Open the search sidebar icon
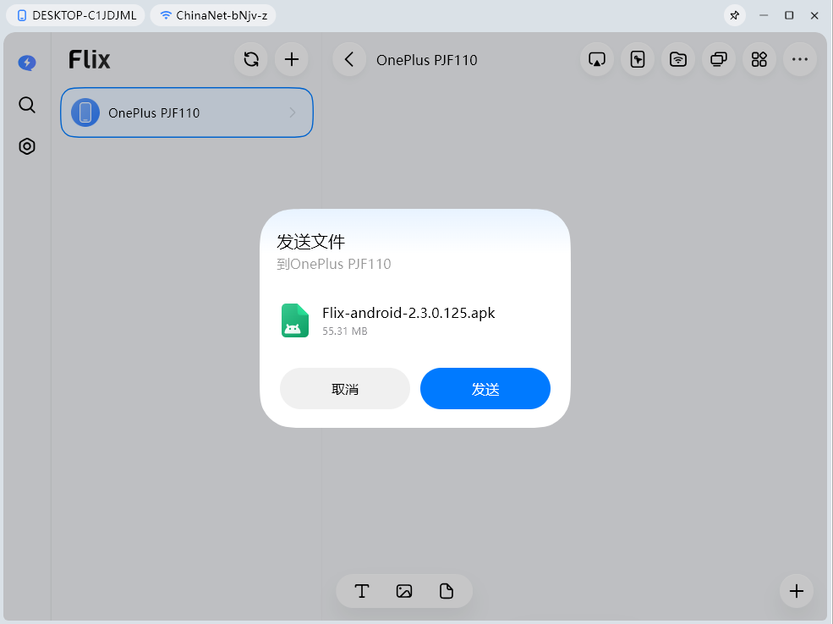 pos(27,105)
